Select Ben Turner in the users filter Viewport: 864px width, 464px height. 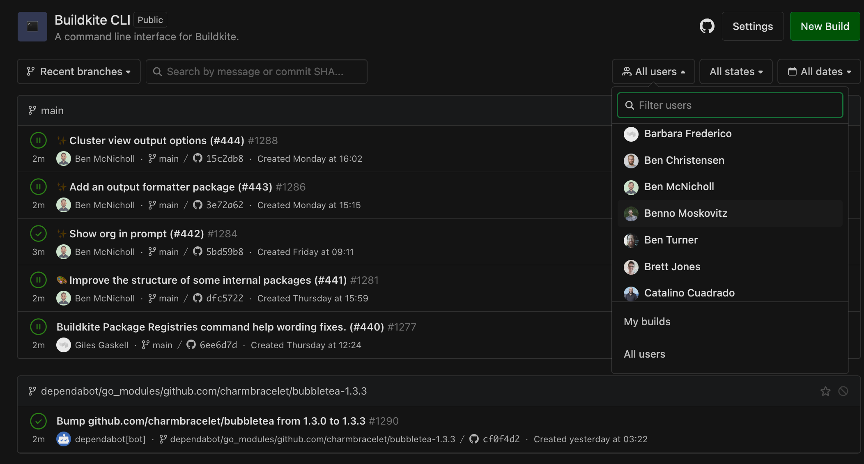pyautogui.click(x=671, y=240)
